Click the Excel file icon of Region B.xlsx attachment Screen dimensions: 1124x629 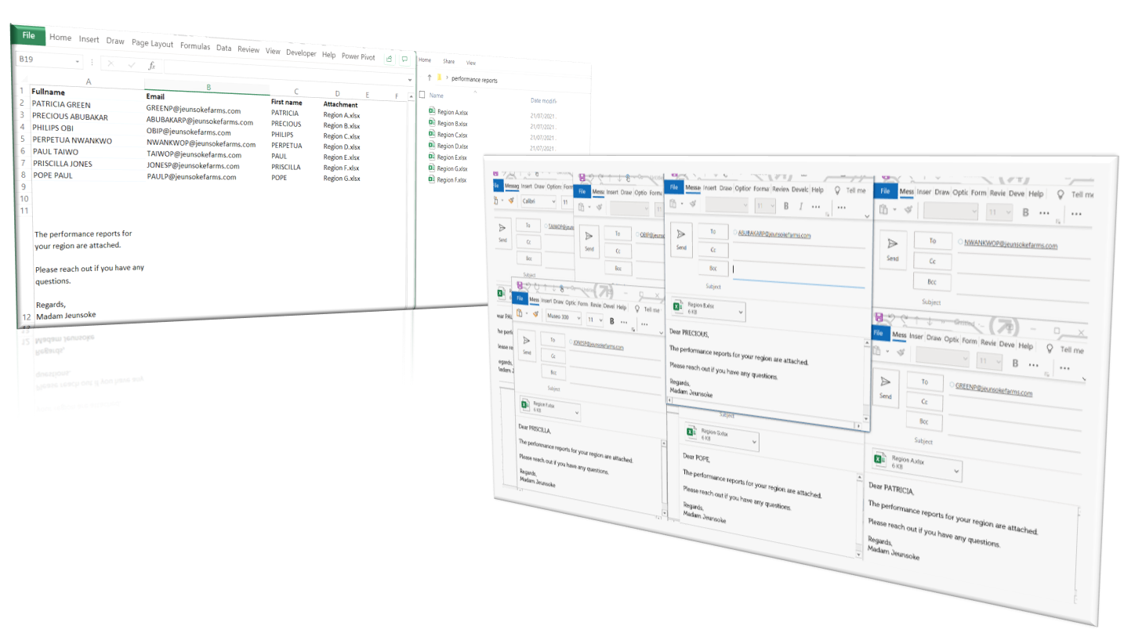[679, 307]
